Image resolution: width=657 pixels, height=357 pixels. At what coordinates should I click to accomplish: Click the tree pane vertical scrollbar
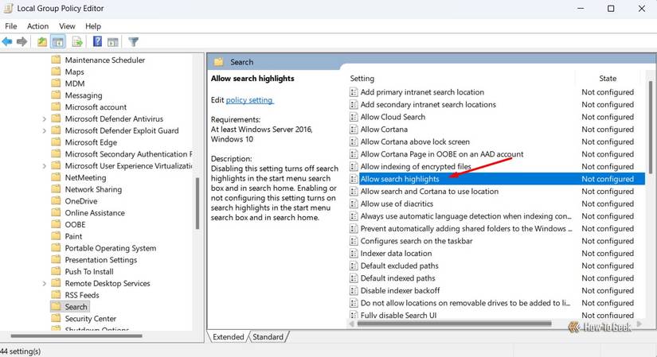tap(197, 204)
